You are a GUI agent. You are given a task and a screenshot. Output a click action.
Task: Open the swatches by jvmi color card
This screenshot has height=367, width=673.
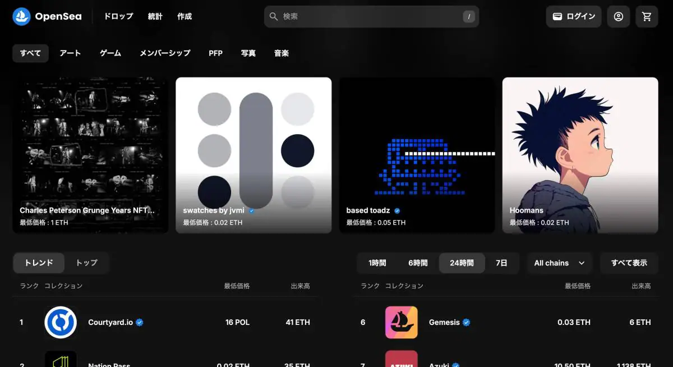(x=253, y=155)
